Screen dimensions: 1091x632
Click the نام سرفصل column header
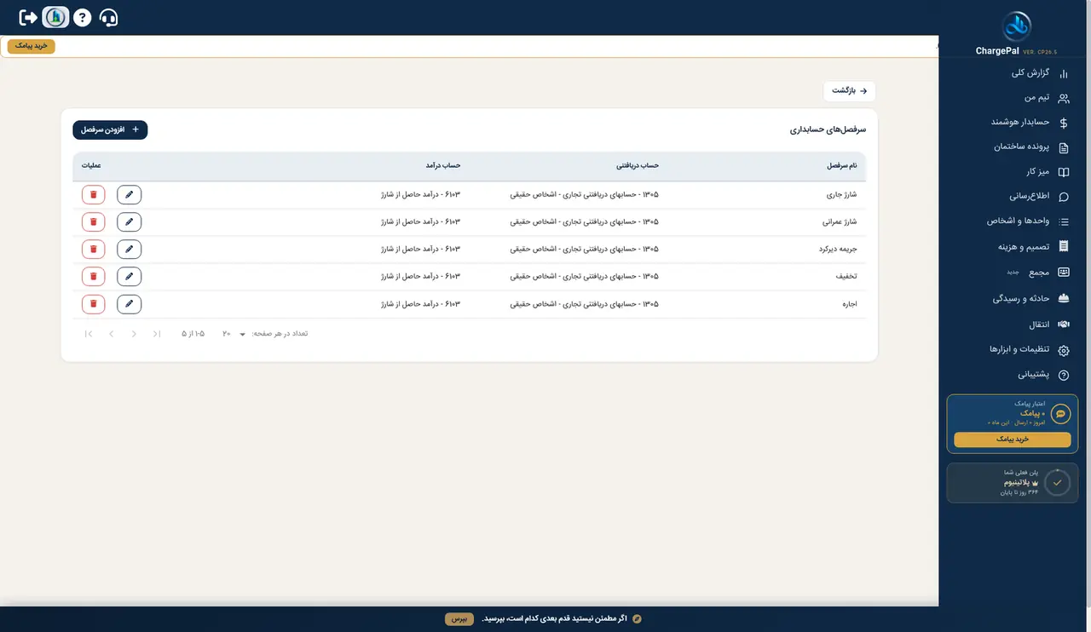(x=841, y=165)
